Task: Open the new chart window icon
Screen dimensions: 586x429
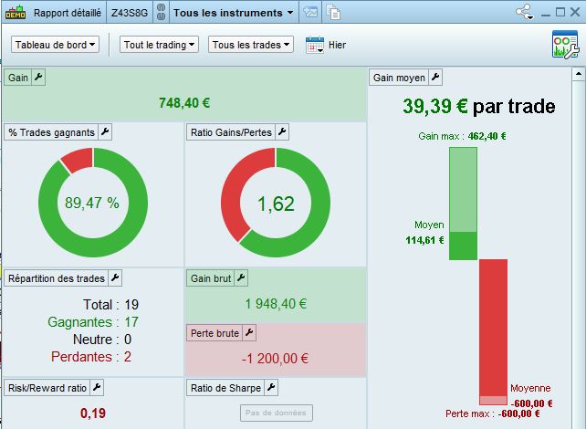Action: [310, 12]
